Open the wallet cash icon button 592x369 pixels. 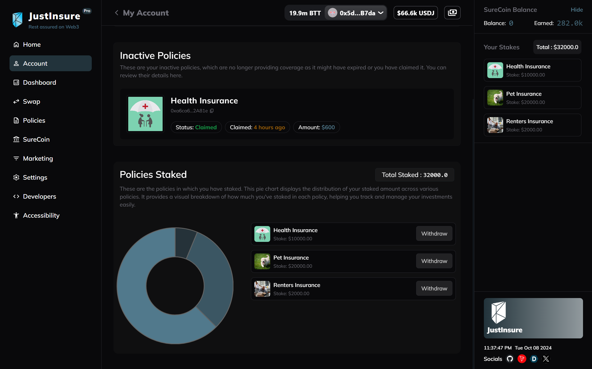pyautogui.click(x=452, y=13)
